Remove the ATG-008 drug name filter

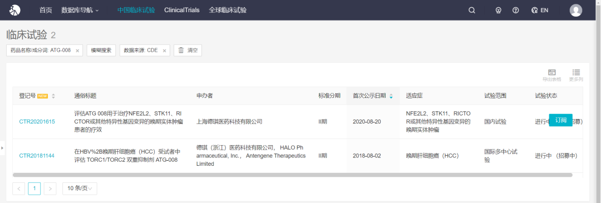(x=77, y=51)
